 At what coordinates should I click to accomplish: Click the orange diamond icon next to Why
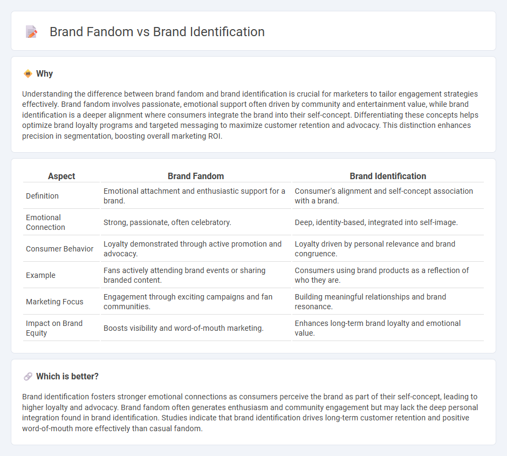pyautogui.click(x=28, y=74)
